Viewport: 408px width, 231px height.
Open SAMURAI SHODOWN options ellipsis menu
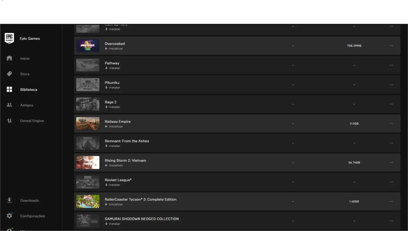pos(391,221)
